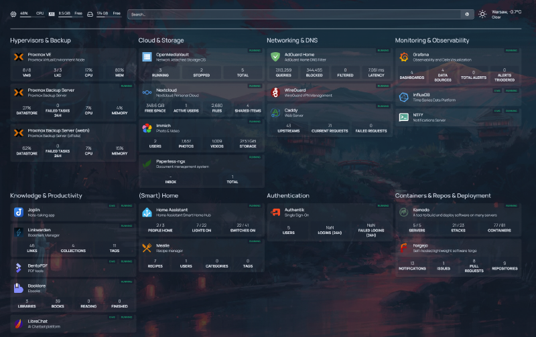
Task: Click the Proxmox VE logo icon
Action: point(19,57)
